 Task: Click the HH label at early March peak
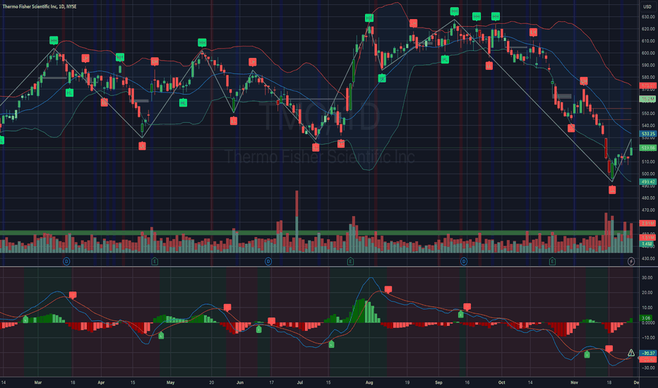54,40
